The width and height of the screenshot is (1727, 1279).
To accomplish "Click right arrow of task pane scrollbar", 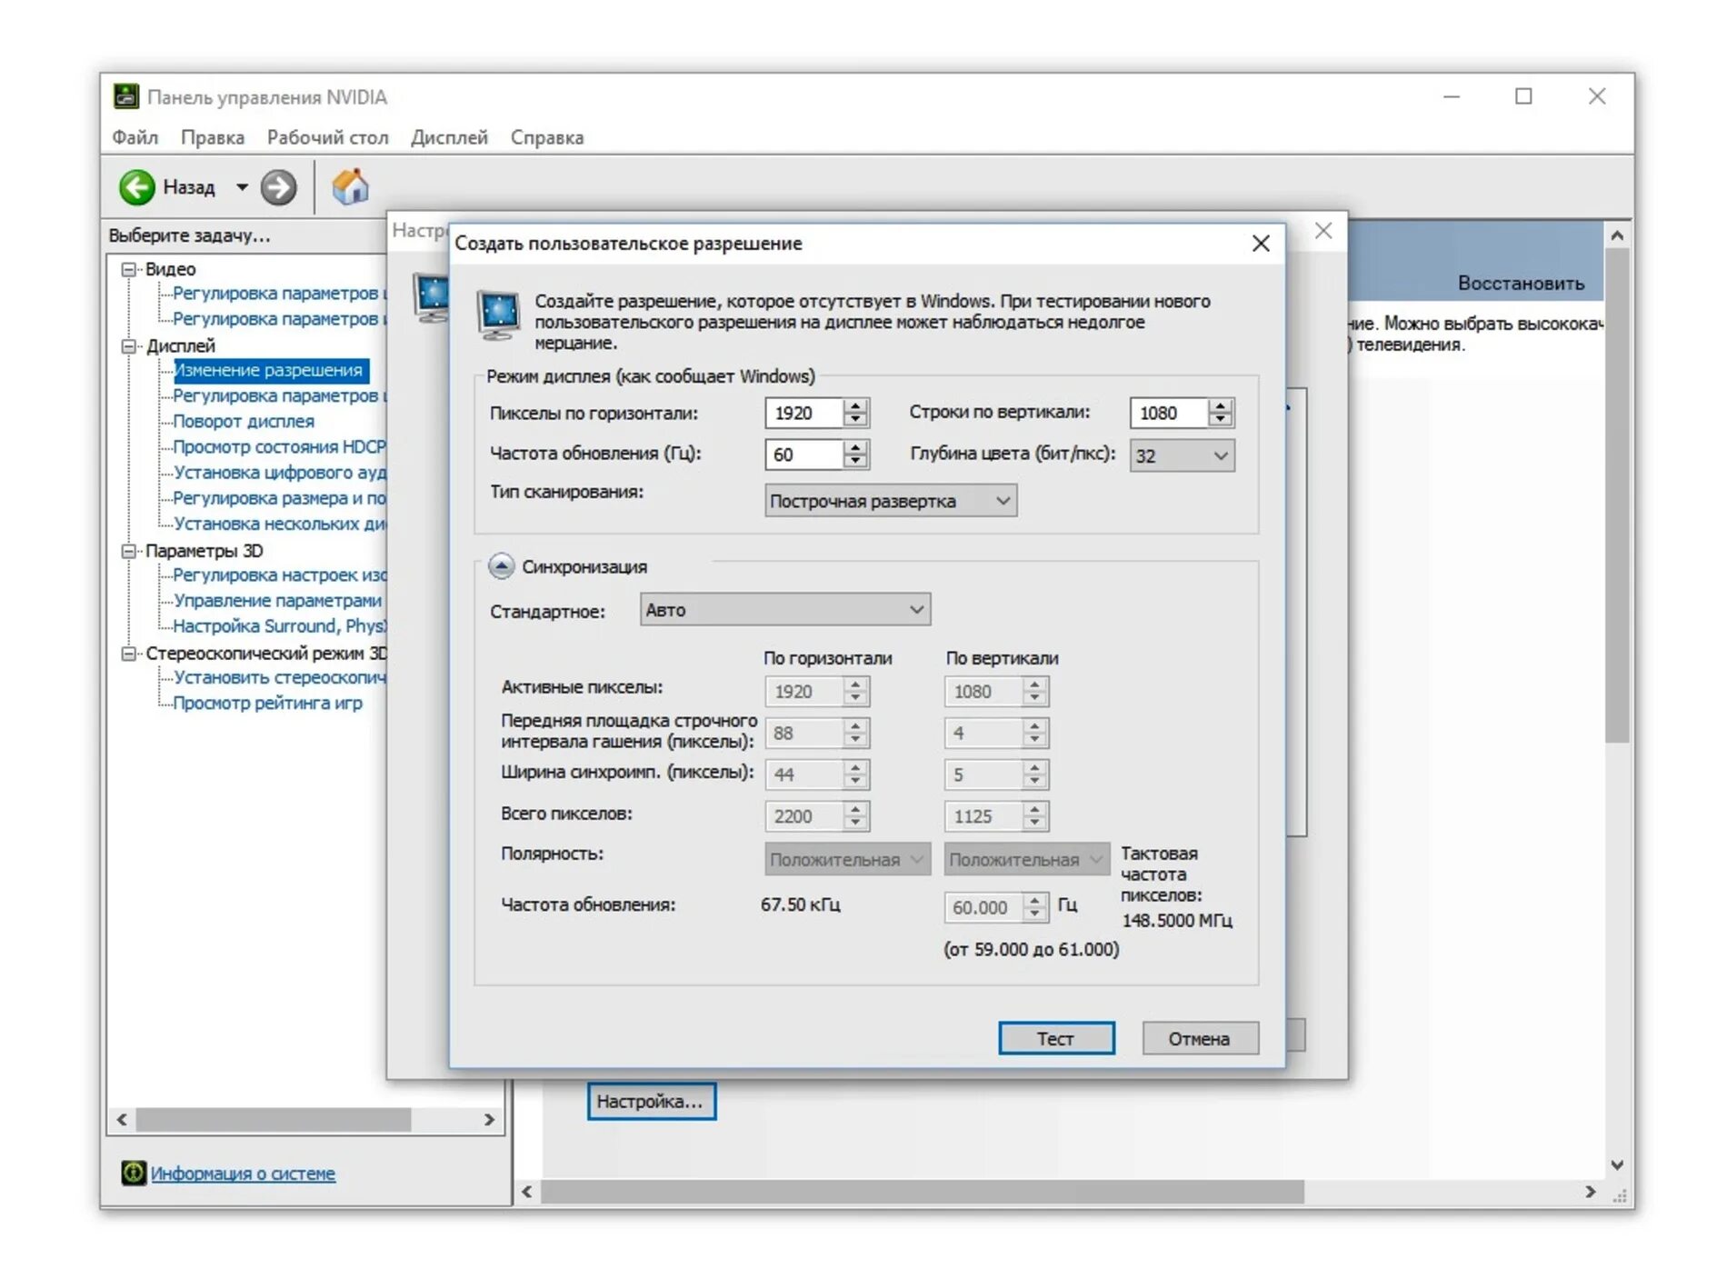I will (x=489, y=1120).
